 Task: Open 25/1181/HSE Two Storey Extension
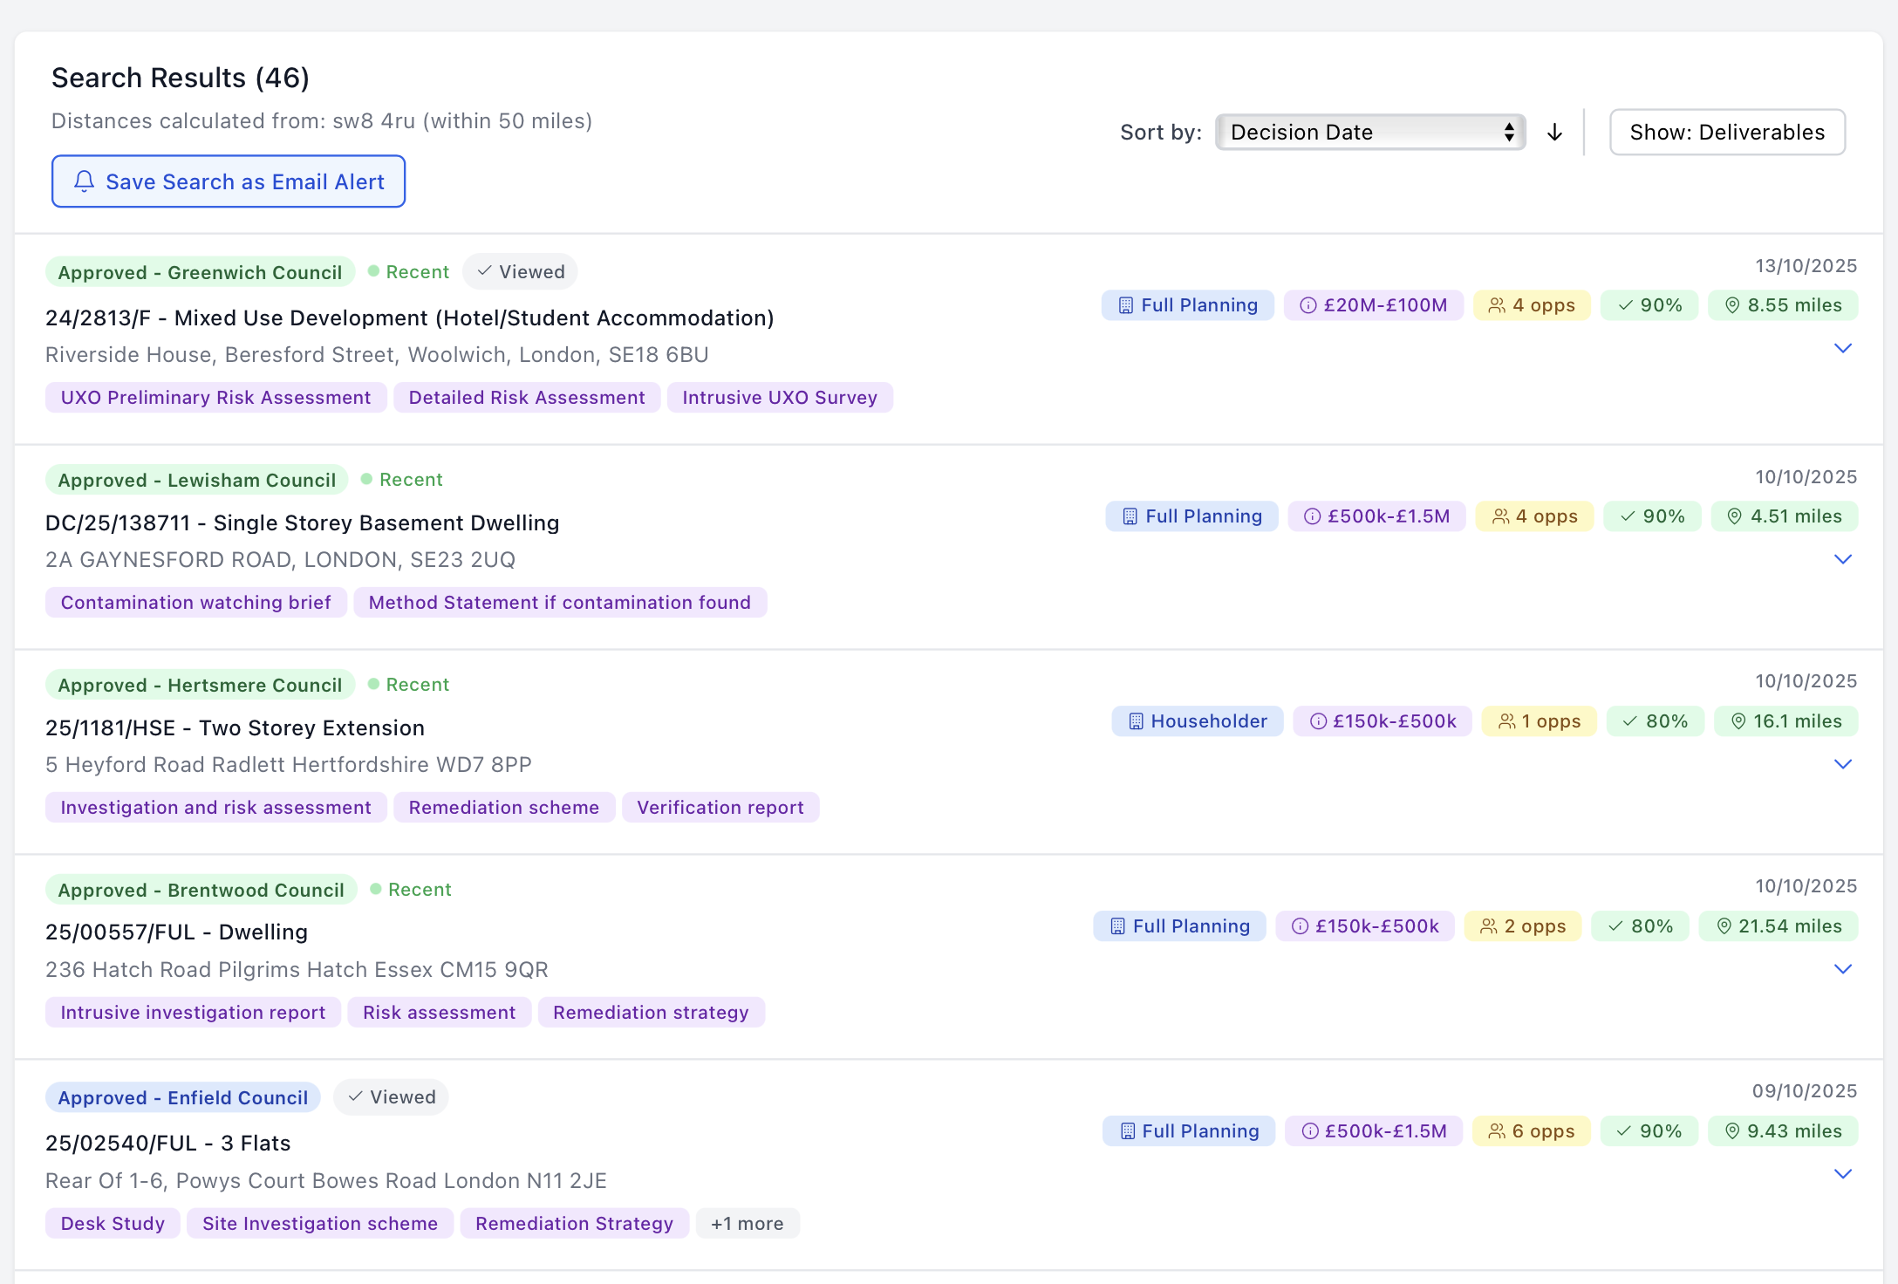pos(236,728)
